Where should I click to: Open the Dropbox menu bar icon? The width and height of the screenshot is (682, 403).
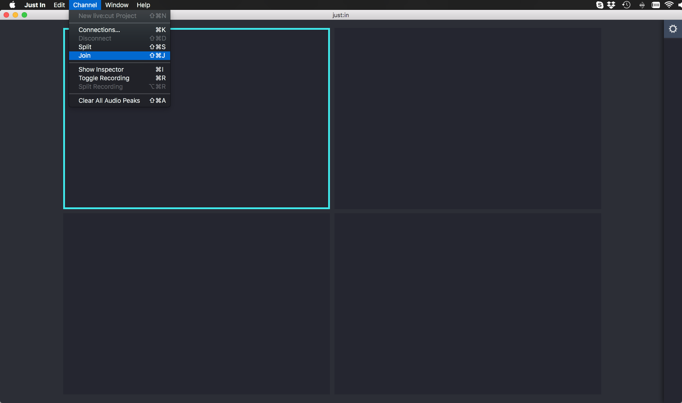pyautogui.click(x=611, y=5)
